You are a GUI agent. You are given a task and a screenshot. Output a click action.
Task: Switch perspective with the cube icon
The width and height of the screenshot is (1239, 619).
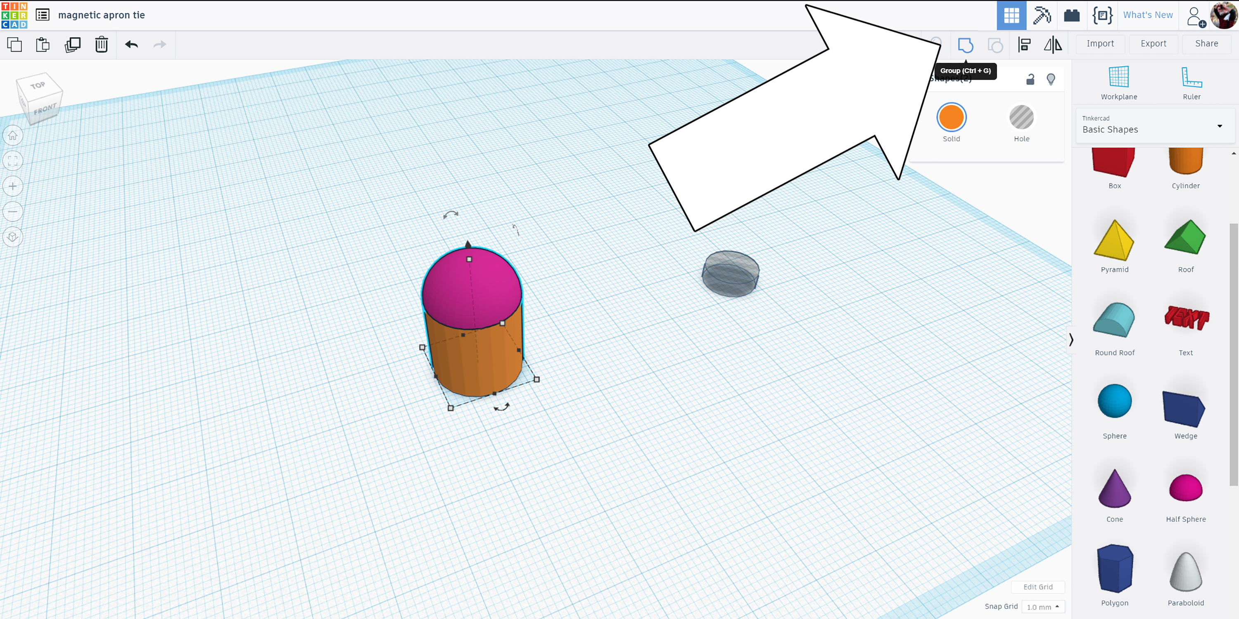coord(13,237)
